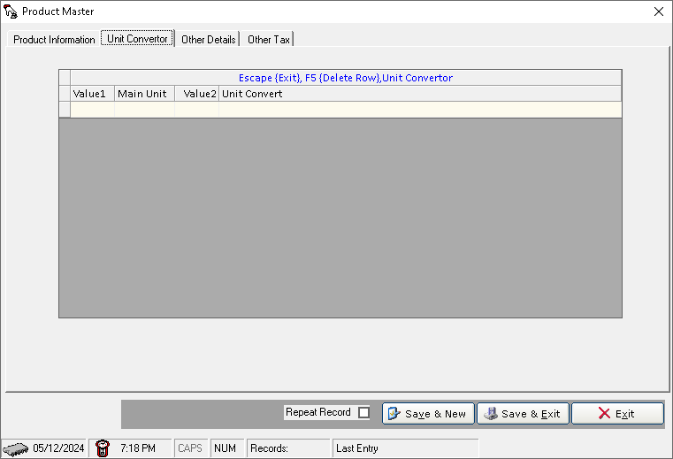Viewport: 673px width, 459px height.
Task: Click the Repeat Record label
Action: 318,412
